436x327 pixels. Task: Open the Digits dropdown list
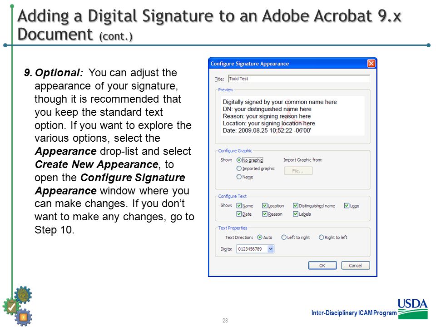(271, 249)
